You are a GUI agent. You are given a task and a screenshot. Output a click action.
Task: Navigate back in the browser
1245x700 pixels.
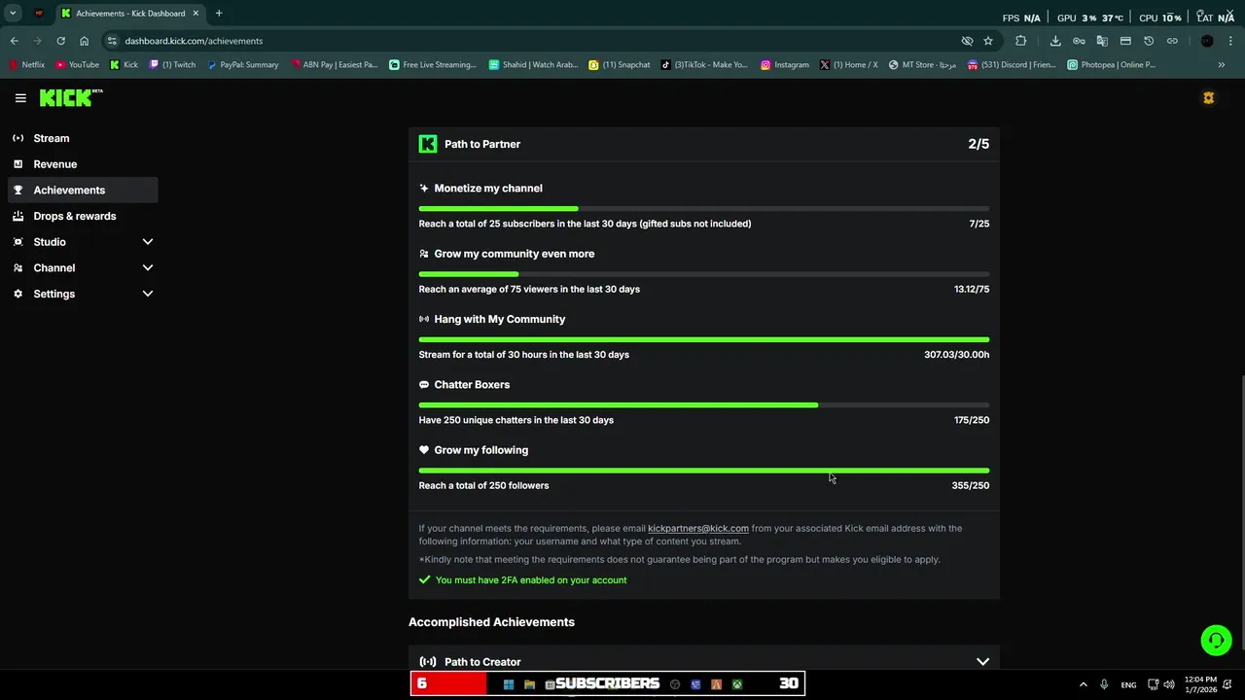coord(14,41)
